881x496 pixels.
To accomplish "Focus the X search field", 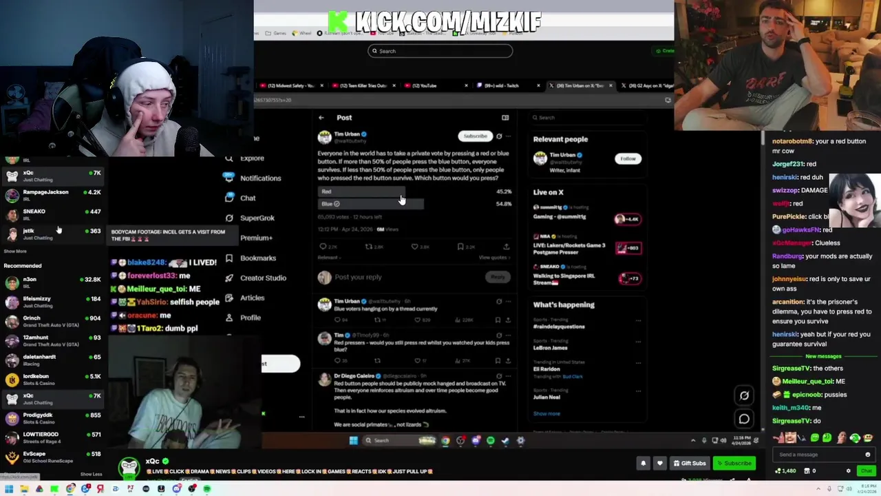I will pyautogui.click(x=587, y=118).
